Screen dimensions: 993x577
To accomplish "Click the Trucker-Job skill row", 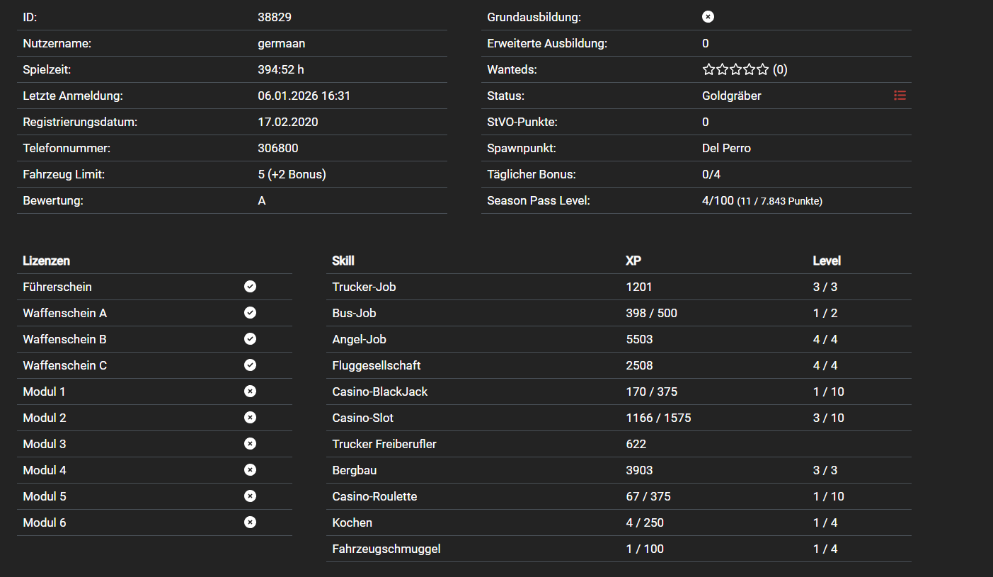I will click(x=364, y=287).
